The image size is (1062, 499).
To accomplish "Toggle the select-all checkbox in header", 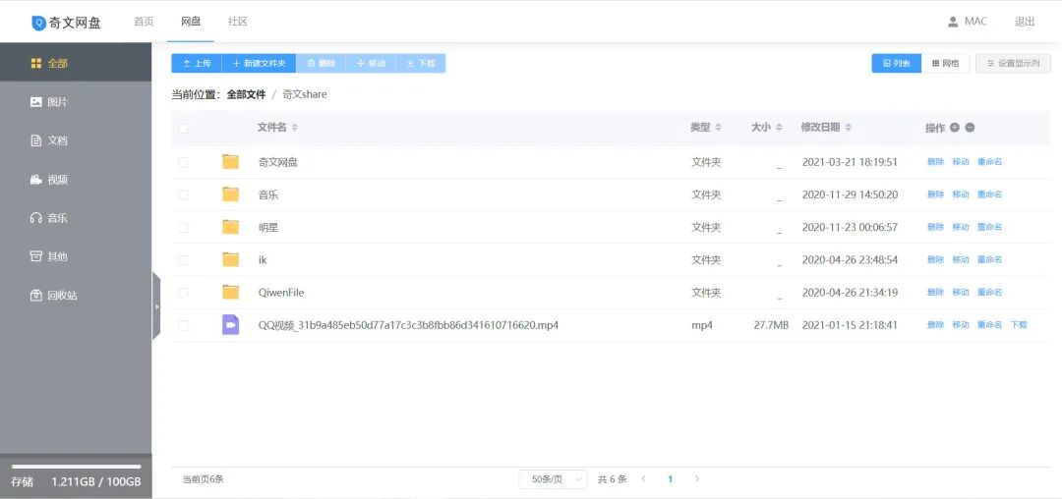I will (184, 128).
